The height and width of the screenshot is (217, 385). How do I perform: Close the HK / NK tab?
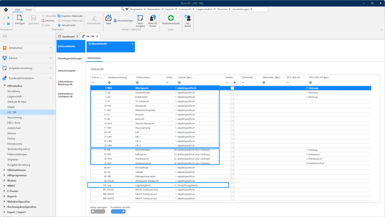tap(98, 37)
